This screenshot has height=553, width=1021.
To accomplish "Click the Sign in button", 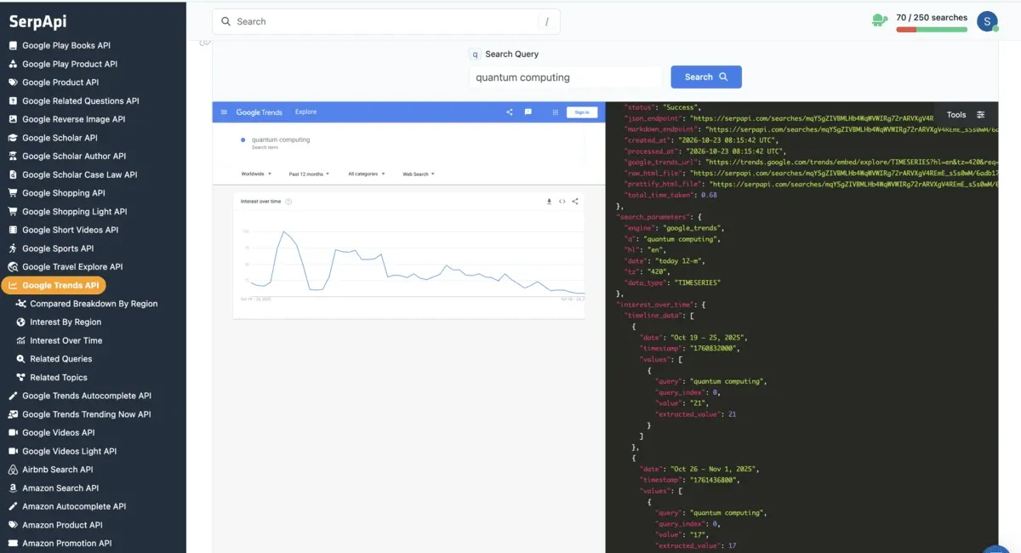I will pos(582,112).
